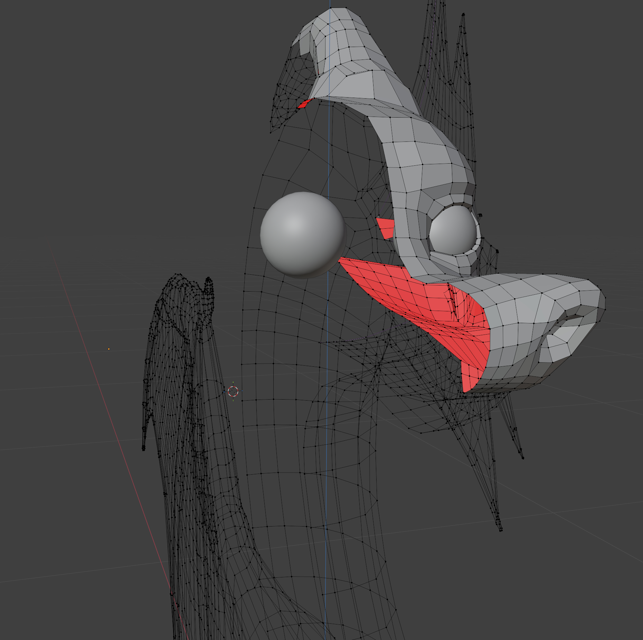Click the large gray eyeball sphere
Screen dimensions: 643x640
302,235
